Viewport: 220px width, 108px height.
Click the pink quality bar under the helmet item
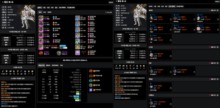coord(41,20)
